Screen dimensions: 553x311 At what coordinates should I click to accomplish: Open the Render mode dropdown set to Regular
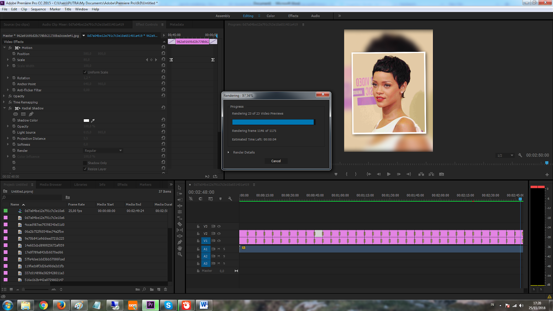coord(103,150)
